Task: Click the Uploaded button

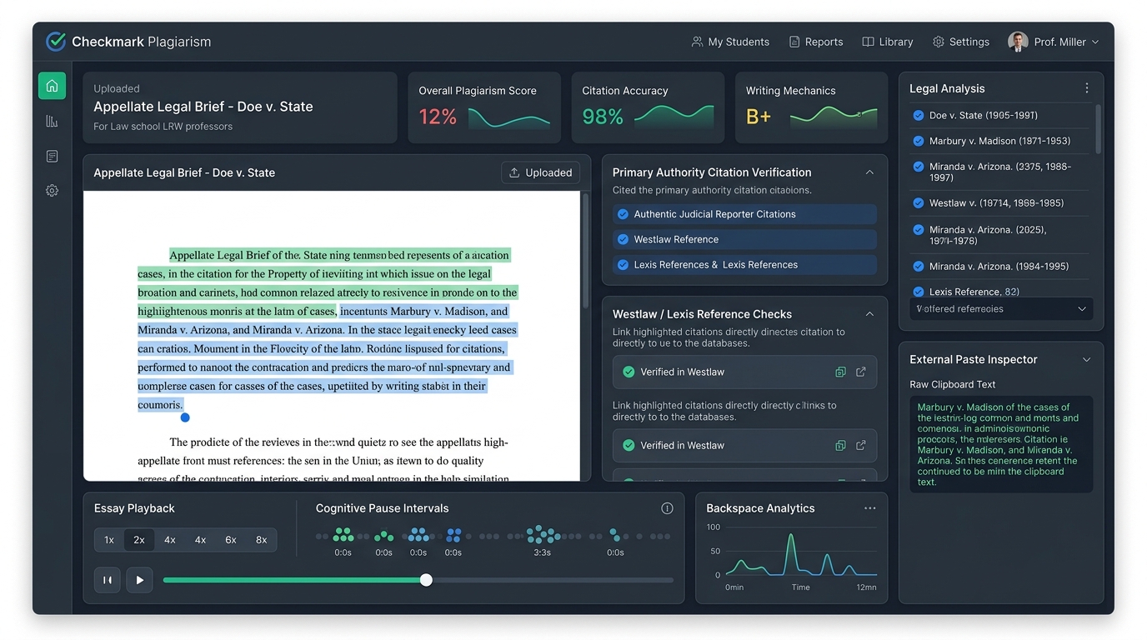Action: pyautogui.click(x=540, y=172)
